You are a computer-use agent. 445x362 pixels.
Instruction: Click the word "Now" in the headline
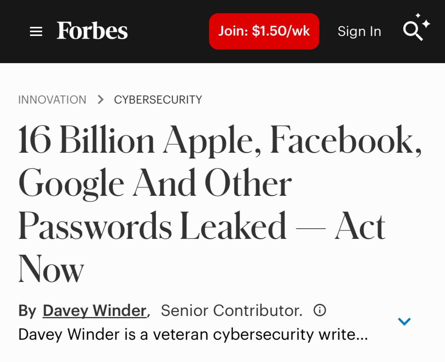tap(51, 270)
